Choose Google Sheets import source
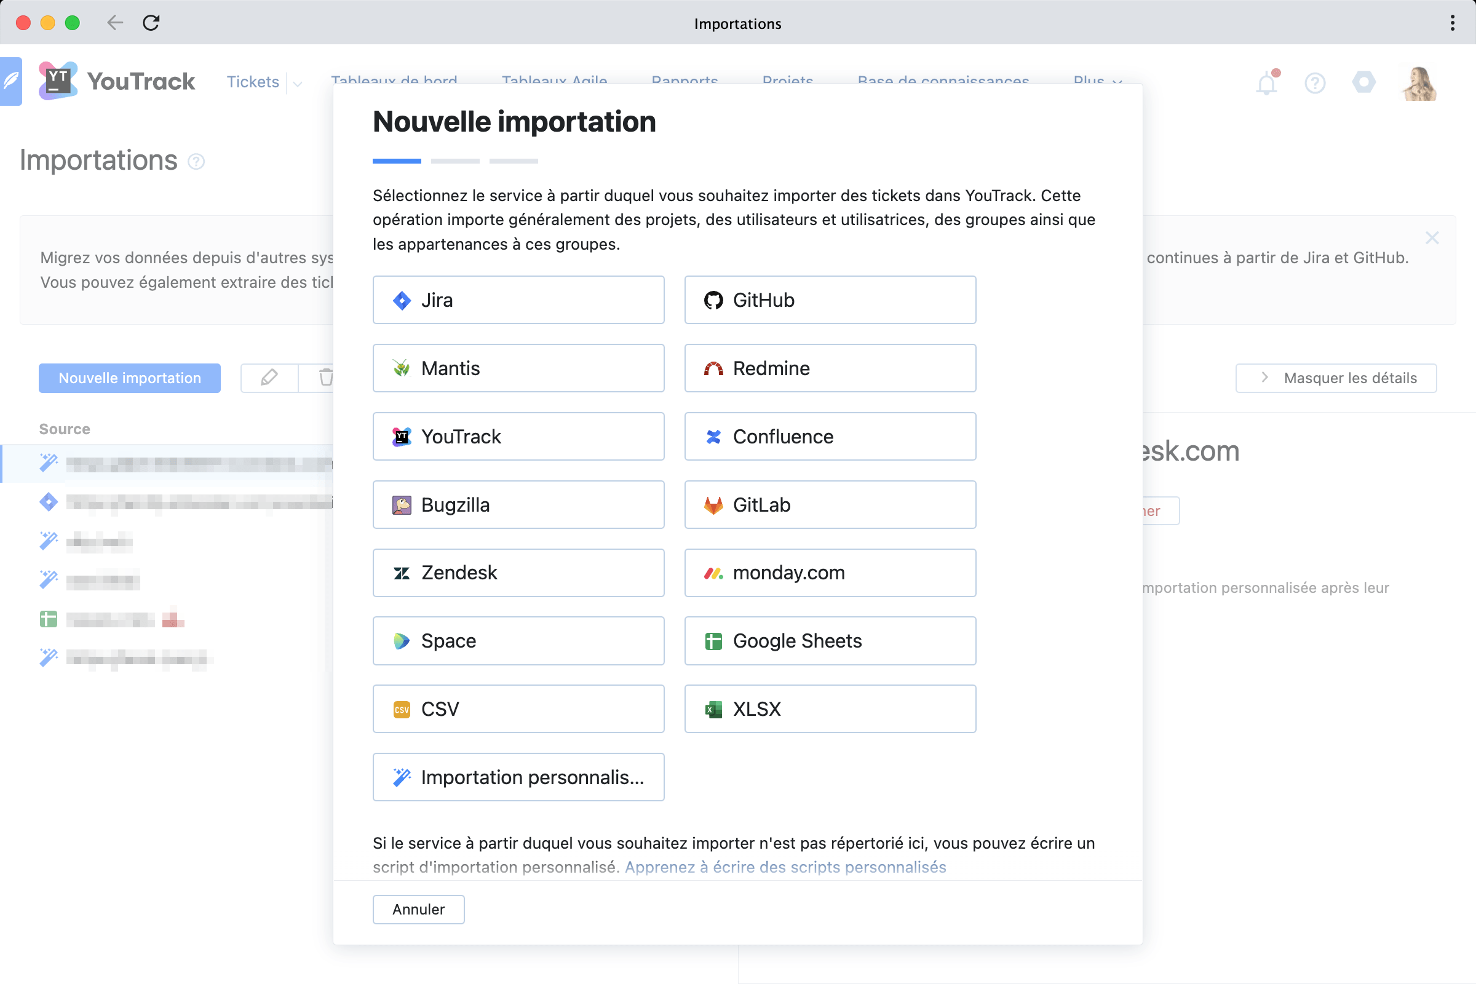This screenshot has height=984, width=1476. (830, 641)
